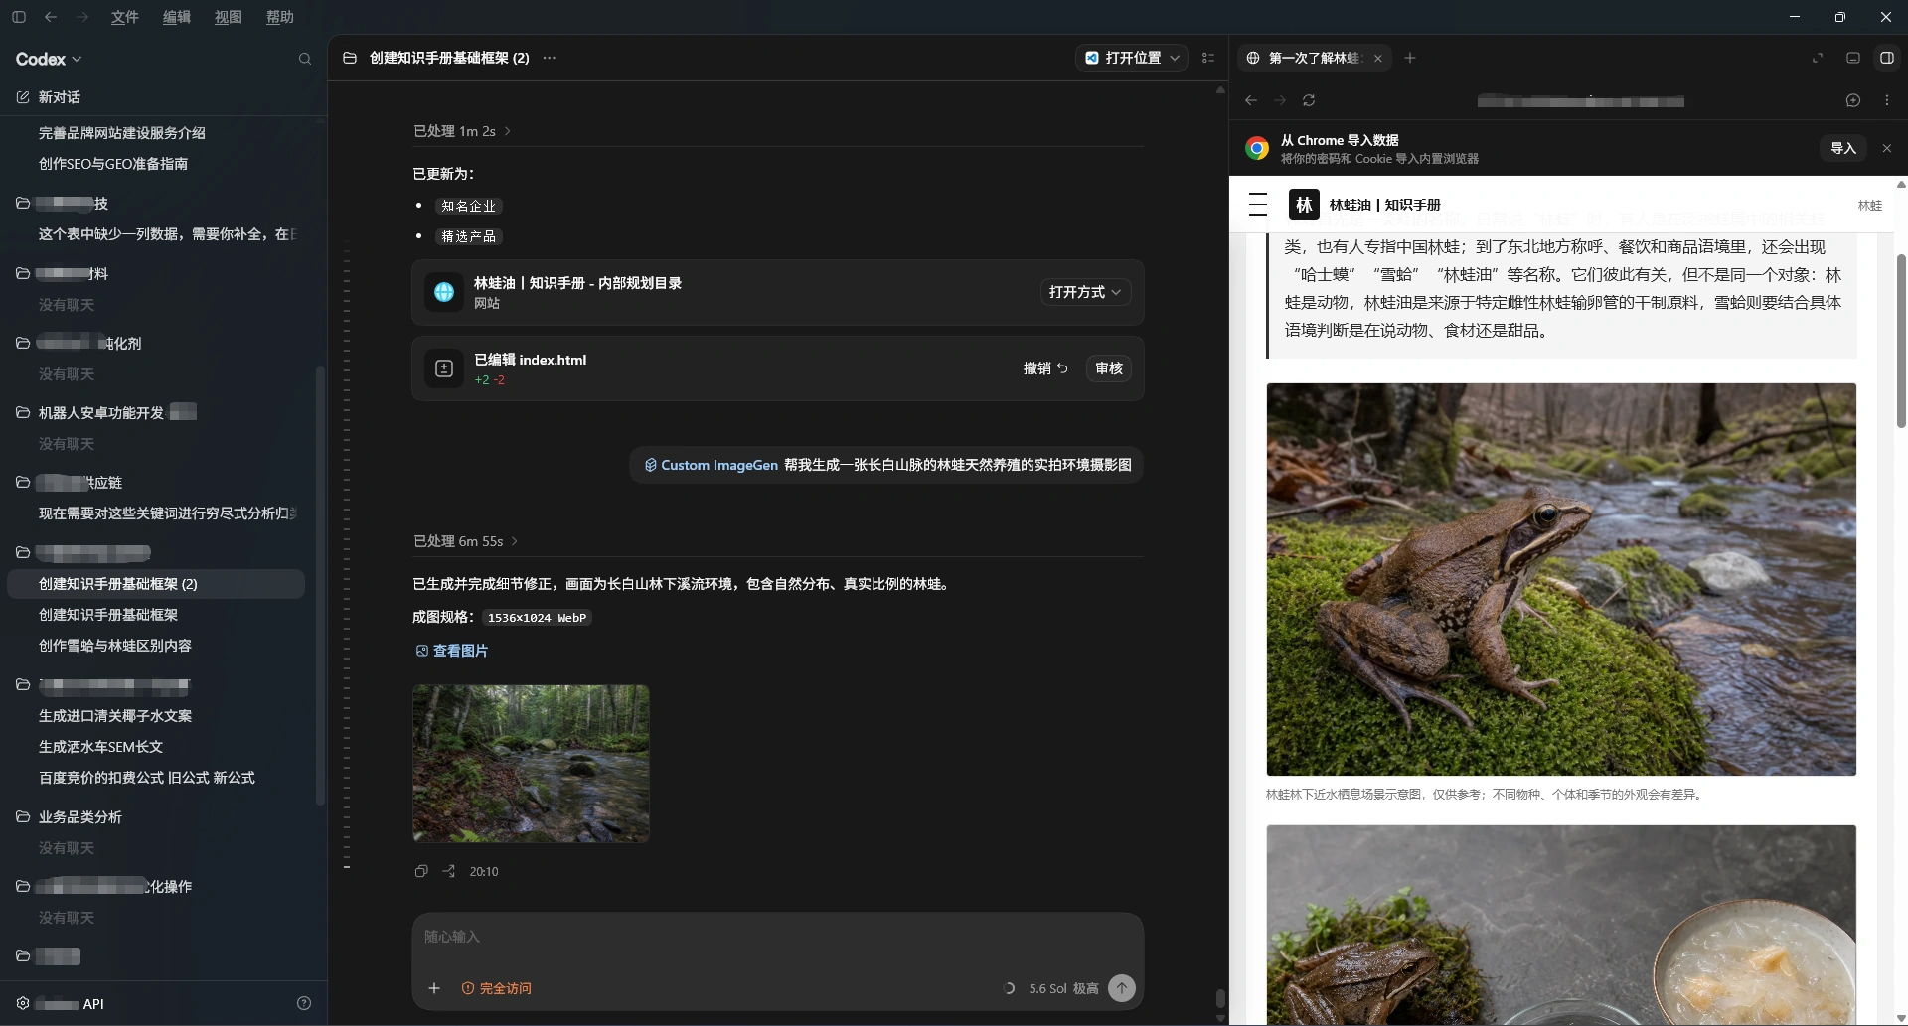The width and height of the screenshot is (1908, 1026).
Task: Copy the response with the copy icon
Action: click(x=421, y=871)
